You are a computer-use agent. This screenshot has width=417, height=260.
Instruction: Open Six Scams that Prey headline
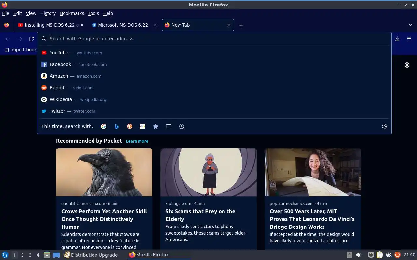[200, 215]
